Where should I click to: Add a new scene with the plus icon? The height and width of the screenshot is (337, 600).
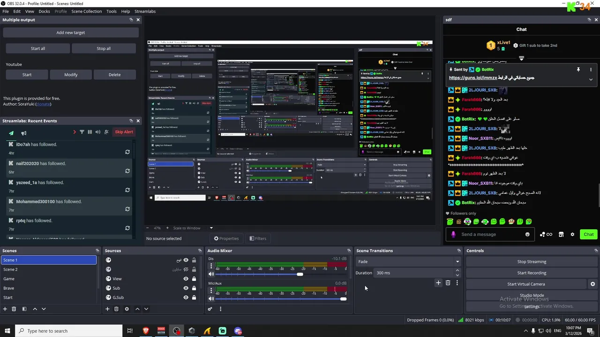(x=5, y=309)
